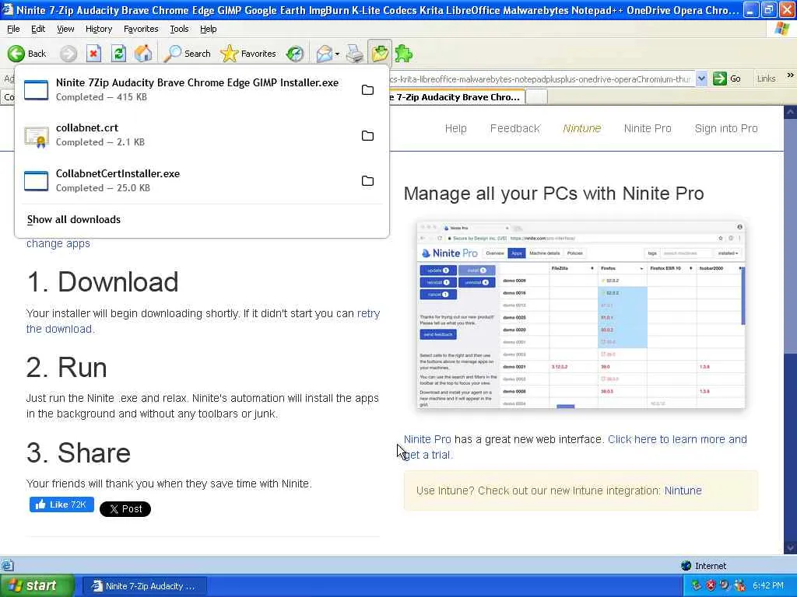Refresh the page with green arrows icon
Image resolution: width=797 pixels, height=597 pixels.
118,54
